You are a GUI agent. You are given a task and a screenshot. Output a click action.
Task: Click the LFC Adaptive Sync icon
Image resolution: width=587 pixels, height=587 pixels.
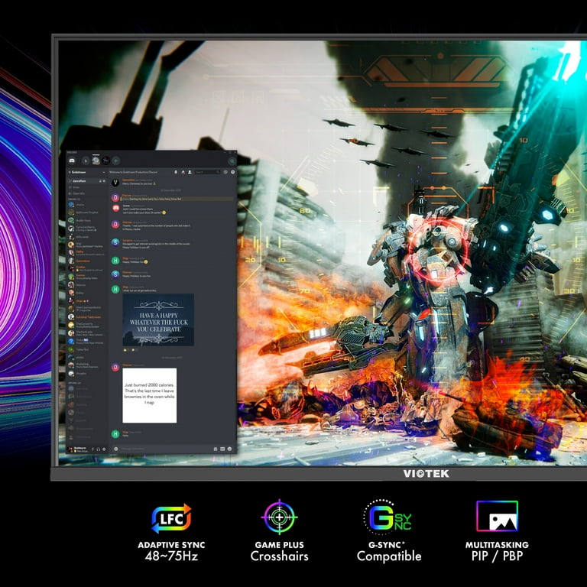(x=171, y=518)
